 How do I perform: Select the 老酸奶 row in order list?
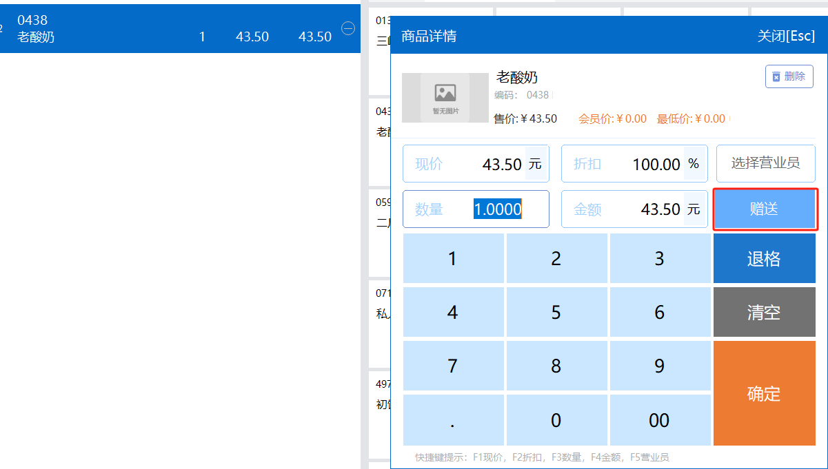coord(180,29)
